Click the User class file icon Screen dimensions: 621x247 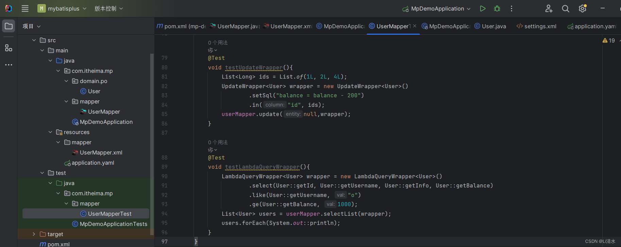pos(83,91)
